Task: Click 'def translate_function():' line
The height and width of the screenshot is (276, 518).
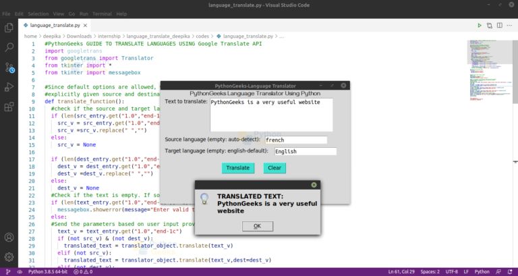Action: [x=84, y=101]
